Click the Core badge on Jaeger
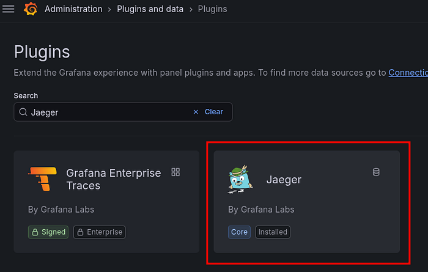This screenshot has height=272, width=428. pyautogui.click(x=239, y=232)
